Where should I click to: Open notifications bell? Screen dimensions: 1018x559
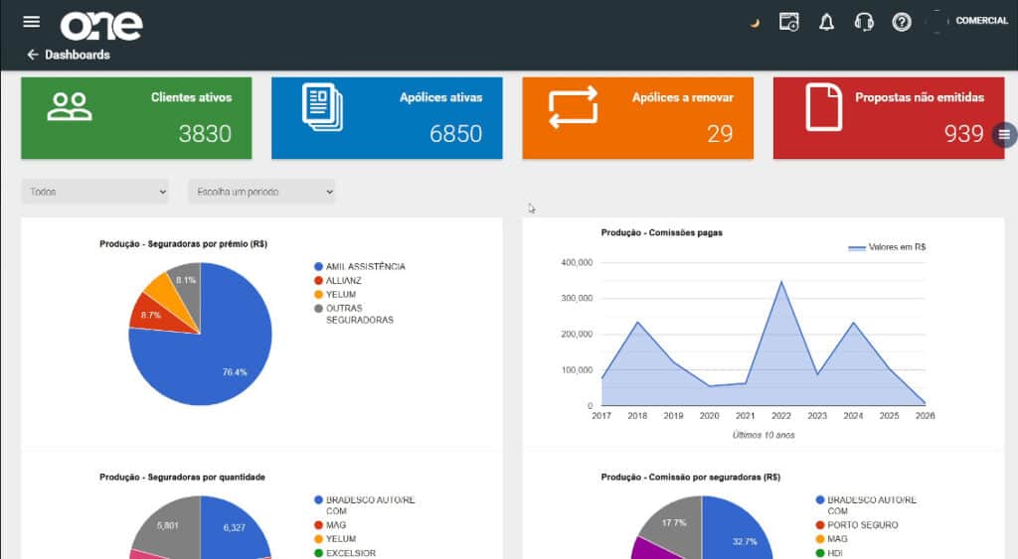[x=826, y=22]
